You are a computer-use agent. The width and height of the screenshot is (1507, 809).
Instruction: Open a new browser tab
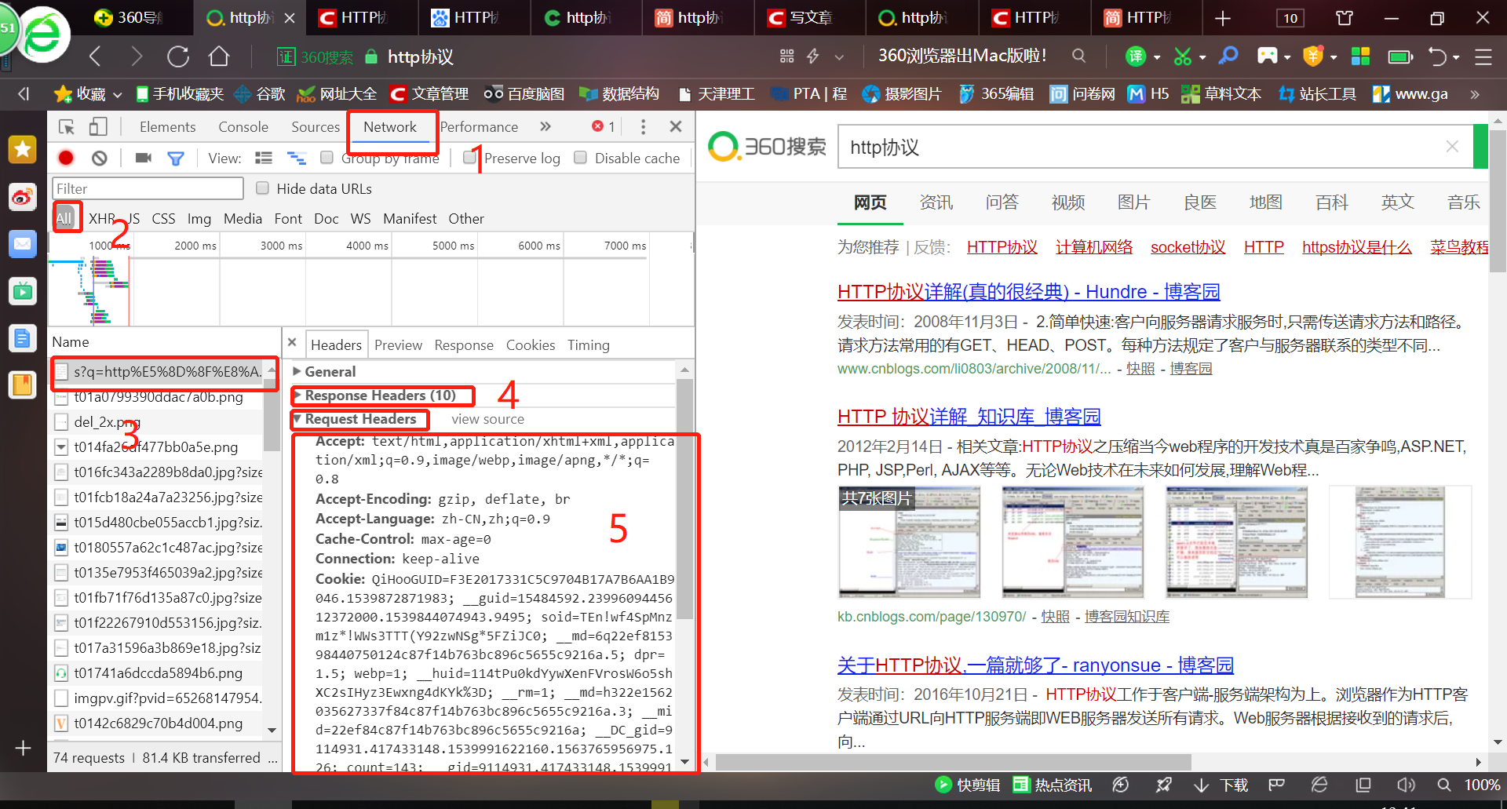pyautogui.click(x=1223, y=18)
